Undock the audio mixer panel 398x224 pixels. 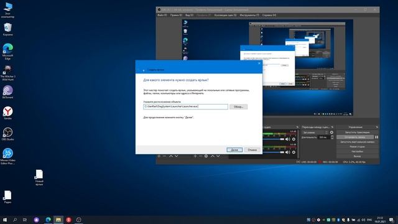pos(297,127)
